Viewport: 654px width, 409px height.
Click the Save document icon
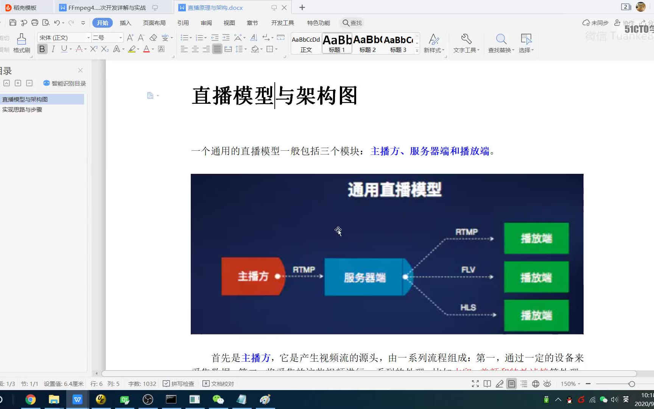pyautogui.click(x=12, y=23)
